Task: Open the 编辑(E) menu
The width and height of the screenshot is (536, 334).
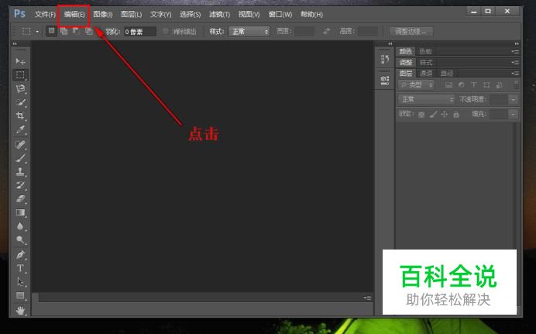Action: (x=74, y=15)
